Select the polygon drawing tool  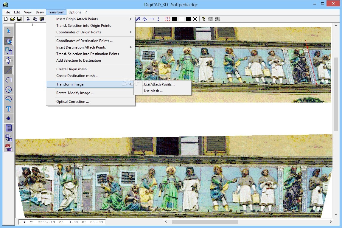pyautogui.click(x=9, y=80)
